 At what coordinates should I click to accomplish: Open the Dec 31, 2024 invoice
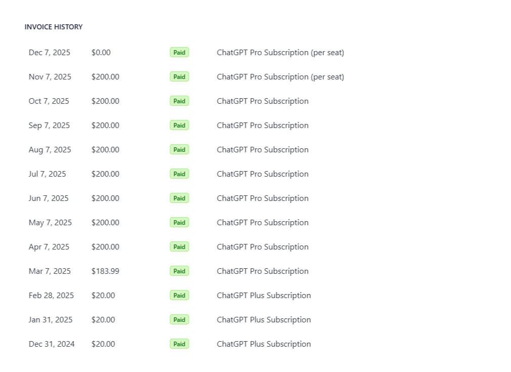click(x=52, y=344)
